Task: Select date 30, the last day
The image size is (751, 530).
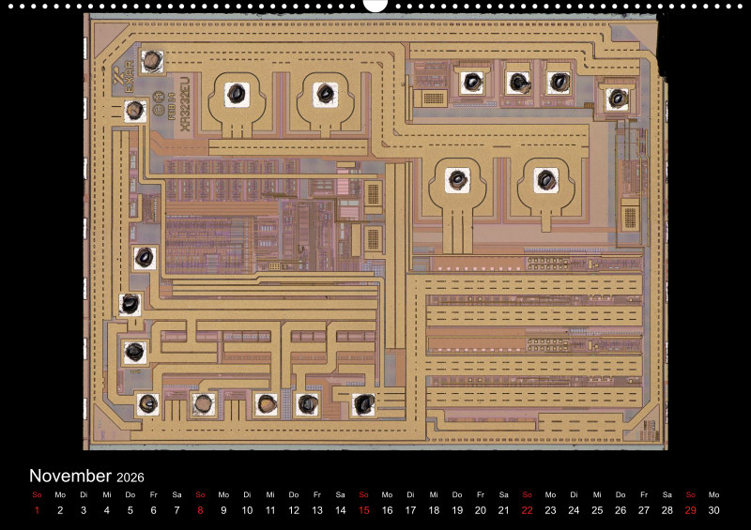Action: point(713,510)
